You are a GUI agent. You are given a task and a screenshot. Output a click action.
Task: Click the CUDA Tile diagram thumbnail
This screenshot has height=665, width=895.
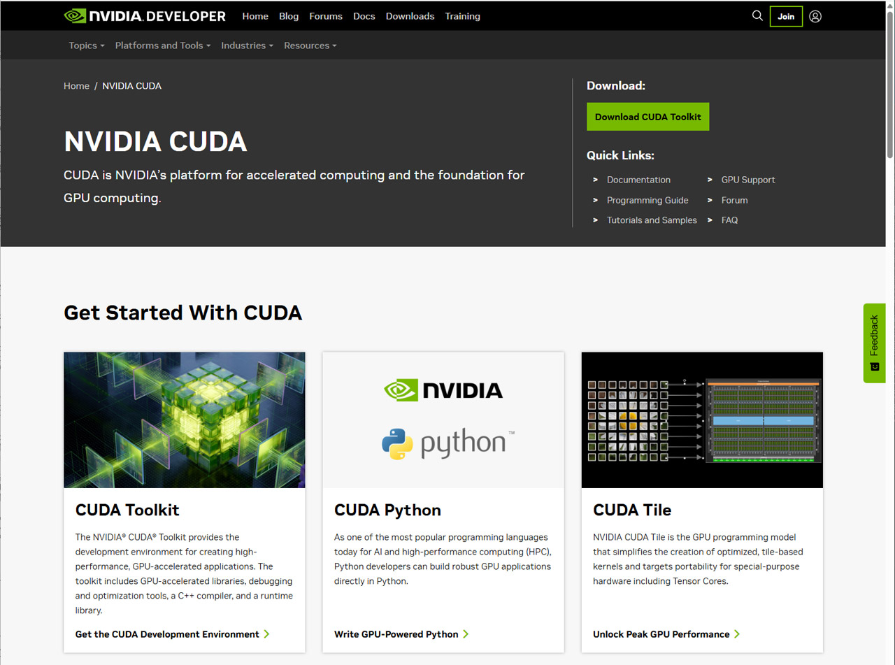click(x=702, y=420)
